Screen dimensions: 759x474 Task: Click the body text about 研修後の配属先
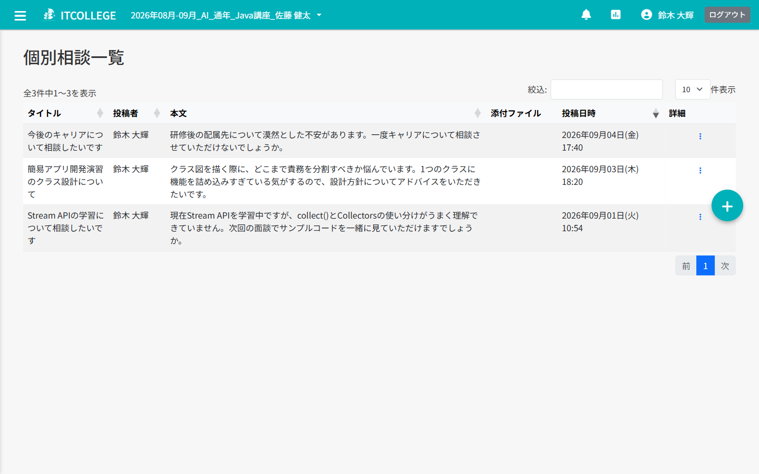(325, 141)
